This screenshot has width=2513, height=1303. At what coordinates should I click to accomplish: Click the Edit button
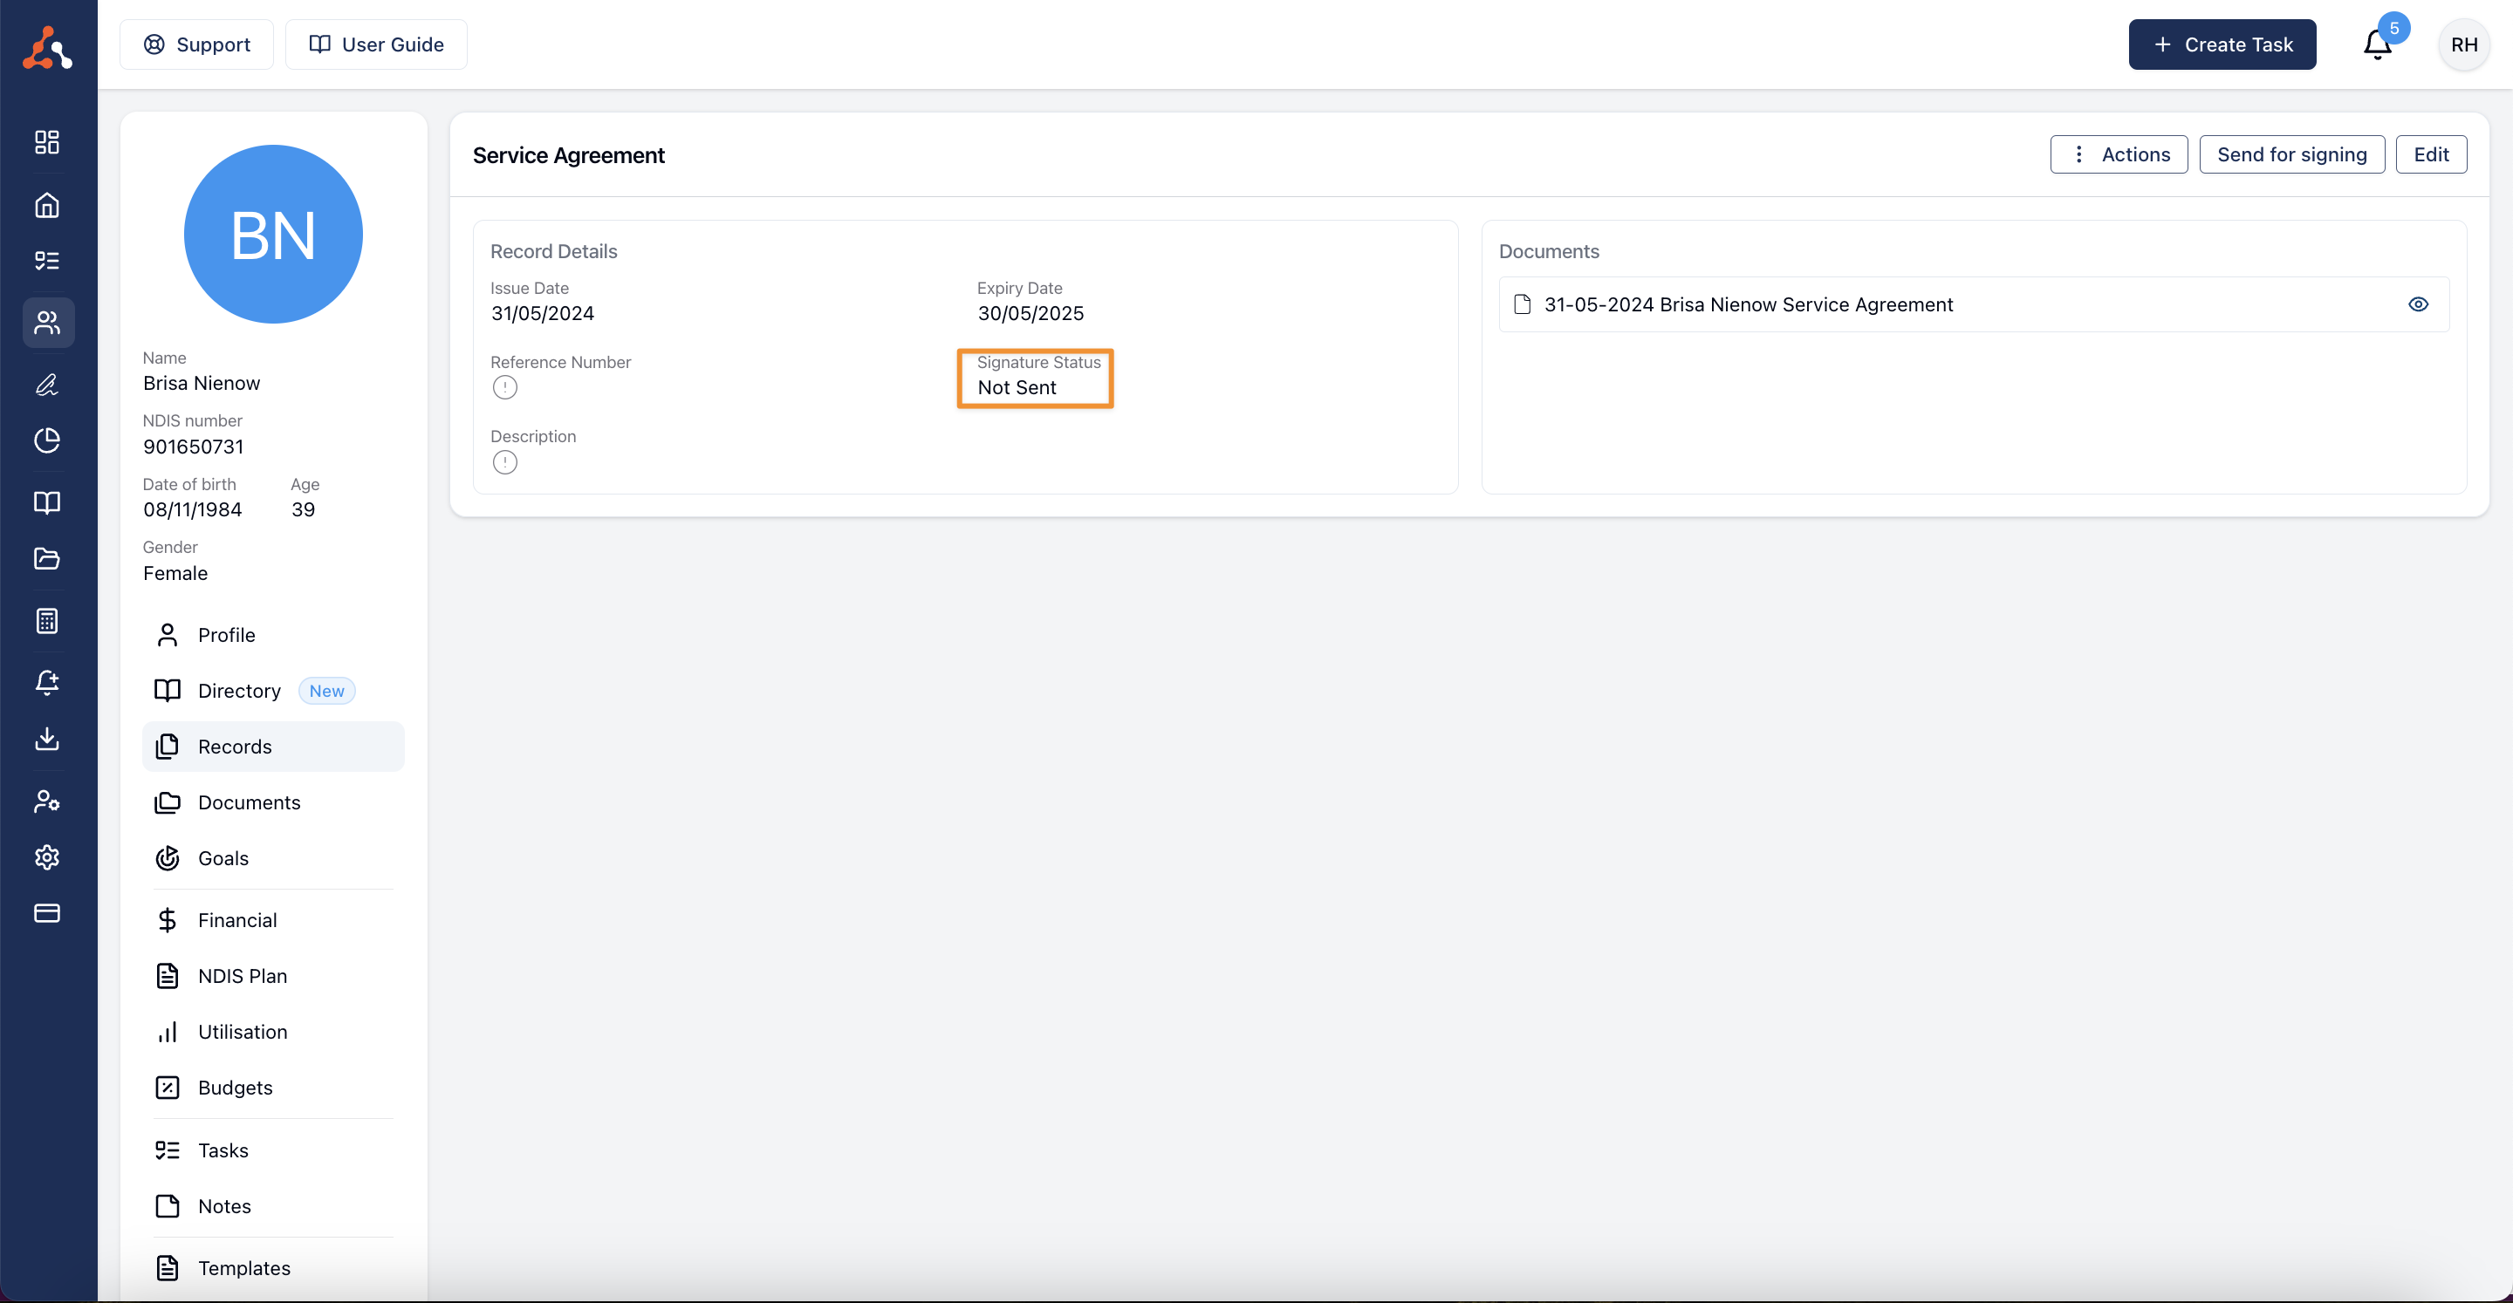pos(2431,154)
